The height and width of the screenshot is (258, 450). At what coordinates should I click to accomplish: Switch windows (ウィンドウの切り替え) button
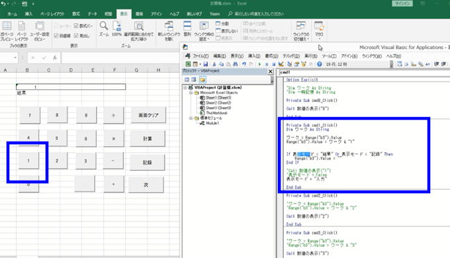pyautogui.click(x=301, y=30)
